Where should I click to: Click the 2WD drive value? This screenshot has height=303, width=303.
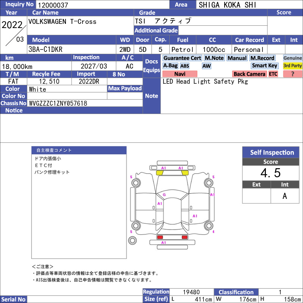[125, 50]
